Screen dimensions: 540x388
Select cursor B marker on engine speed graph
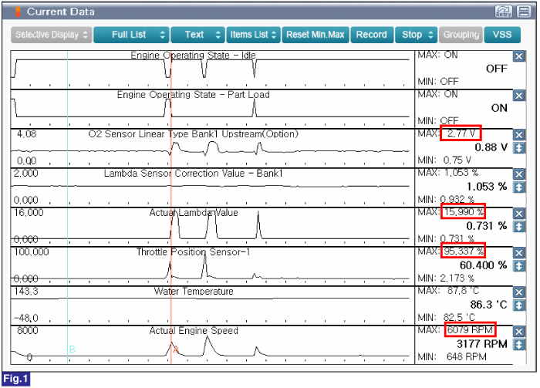coord(72,349)
